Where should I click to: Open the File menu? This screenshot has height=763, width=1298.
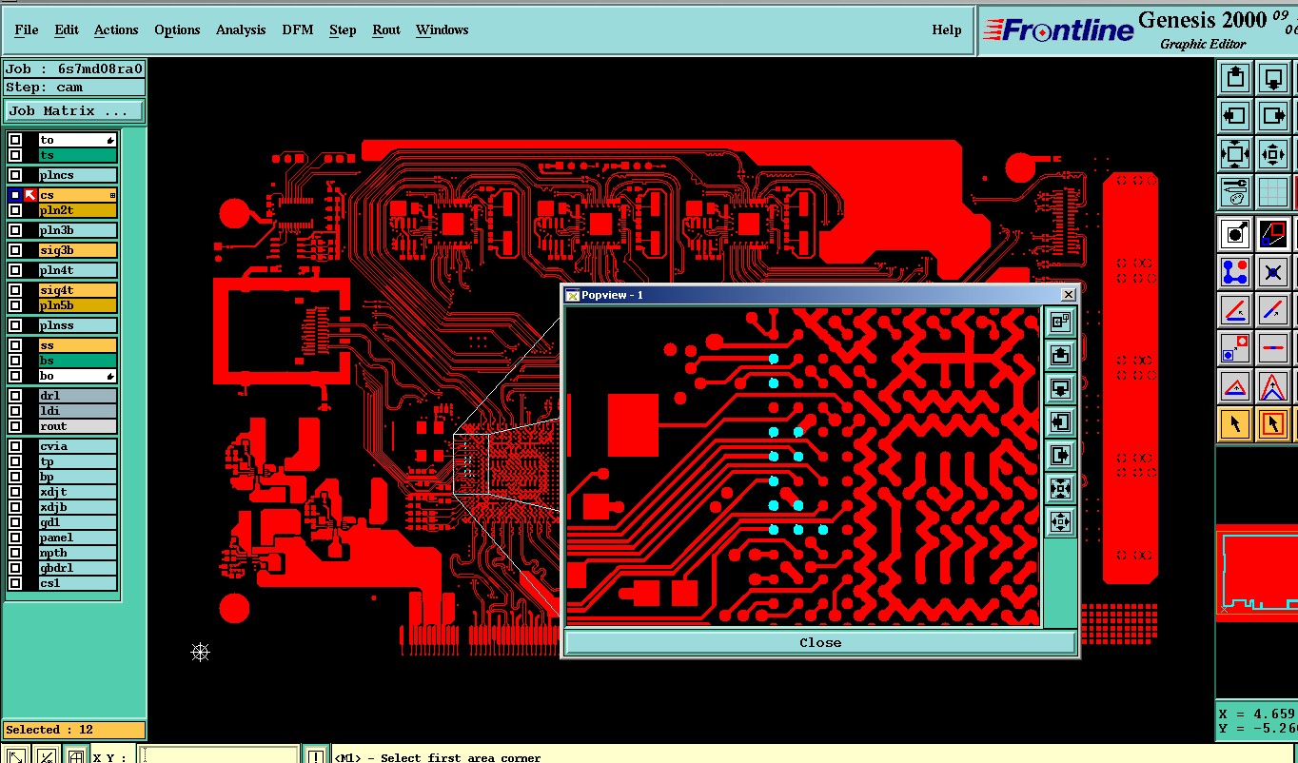pyautogui.click(x=27, y=29)
